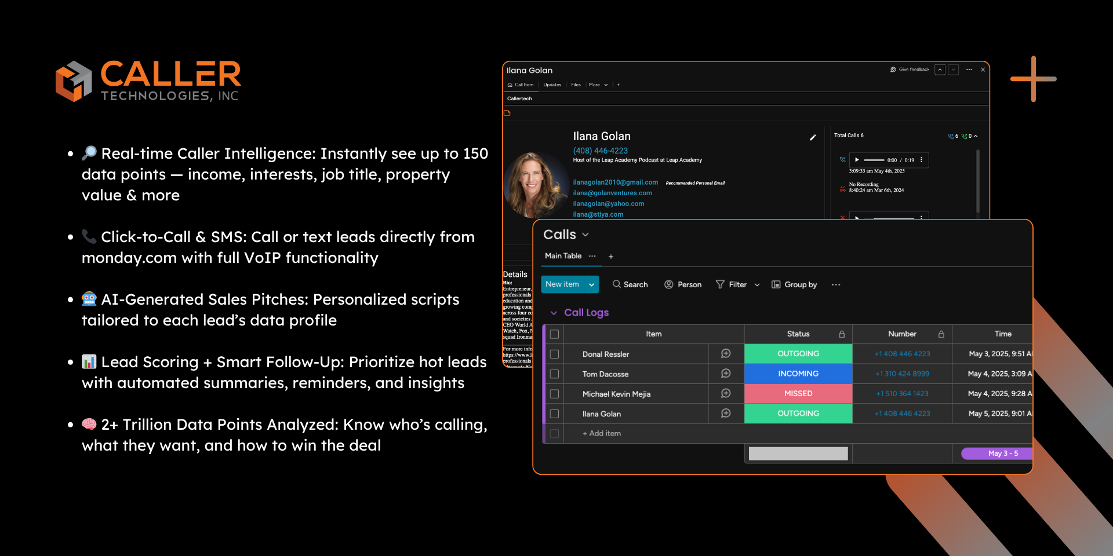The image size is (1113, 556).
Task: Click the Give feedback button
Action: click(x=910, y=69)
